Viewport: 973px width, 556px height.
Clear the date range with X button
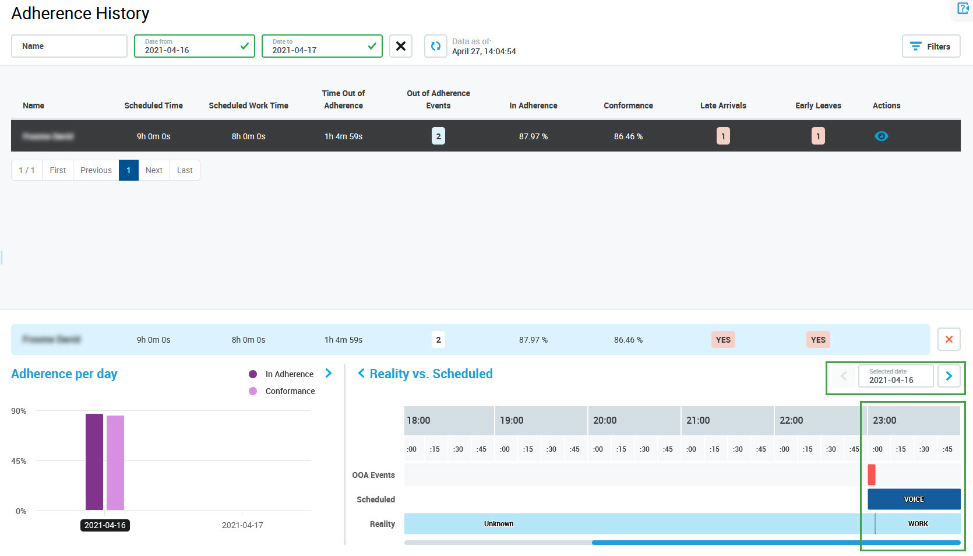click(401, 46)
